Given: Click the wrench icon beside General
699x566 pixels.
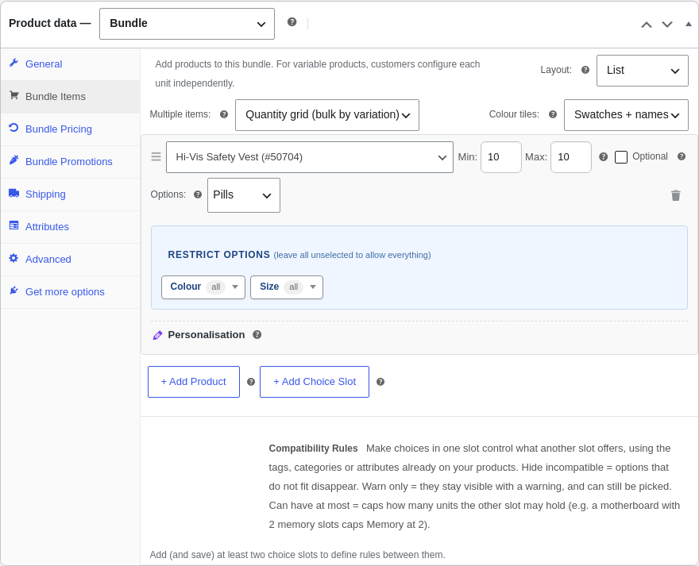Looking at the screenshot, I should 14,63.
